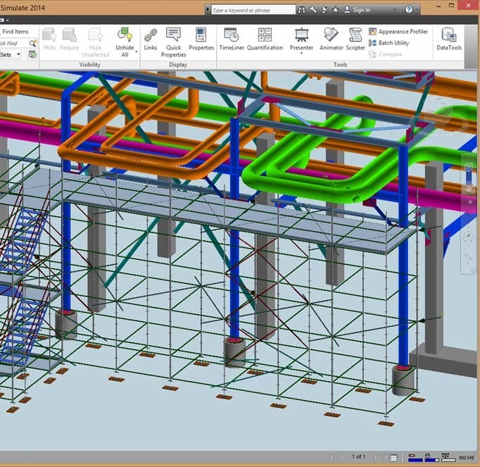The image size is (480, 467).
Task: Click the navigation bar orbit icon
Action: pyautogui.click(x=468, y=235)
